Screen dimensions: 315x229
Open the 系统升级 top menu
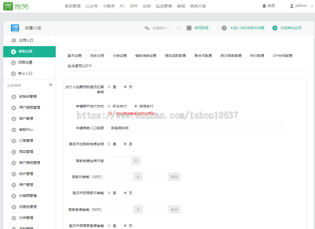[198, 6]
